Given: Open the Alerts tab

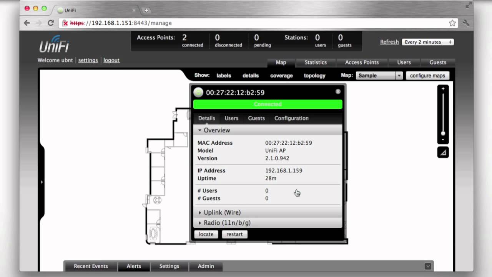Looking at the screenshot, I should tap(134, 266).
